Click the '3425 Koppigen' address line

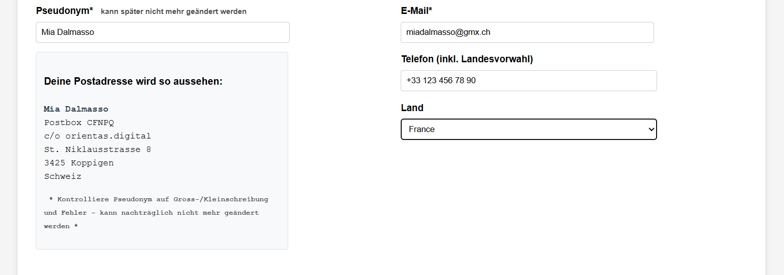pos(79,163)
